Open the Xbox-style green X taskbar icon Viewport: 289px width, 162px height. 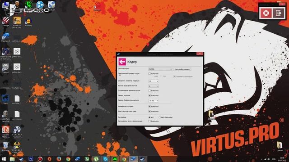tap(87, 159)
